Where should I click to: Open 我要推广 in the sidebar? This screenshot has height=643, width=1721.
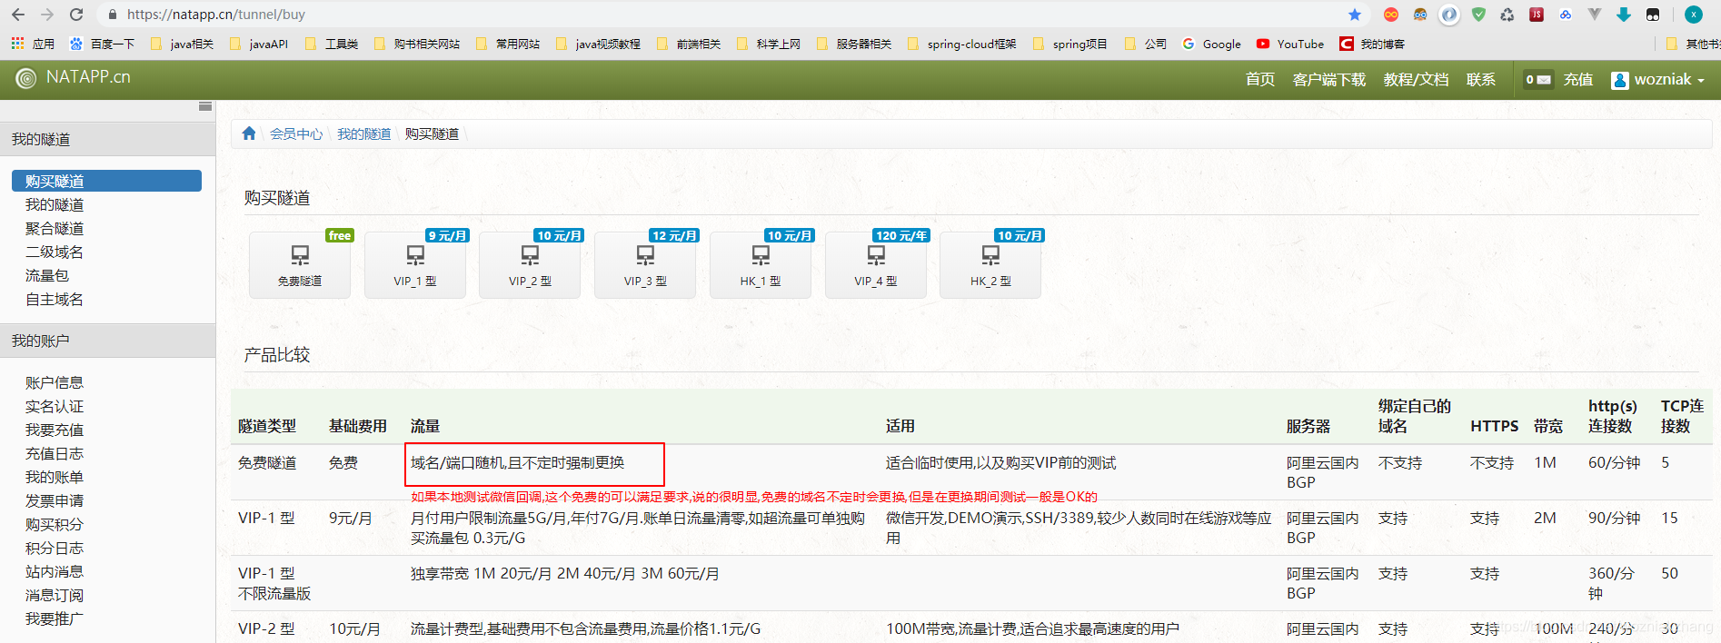click(55, 619)
